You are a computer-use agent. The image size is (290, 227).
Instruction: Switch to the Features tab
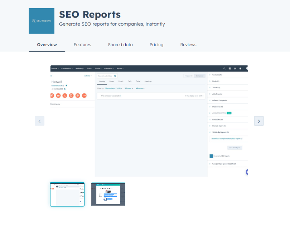[82, 45]
